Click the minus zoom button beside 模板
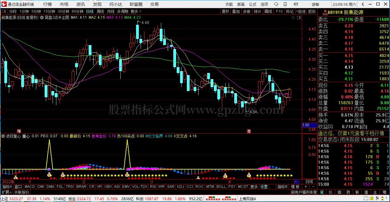390x202 pixels. [x=313, y=187]
